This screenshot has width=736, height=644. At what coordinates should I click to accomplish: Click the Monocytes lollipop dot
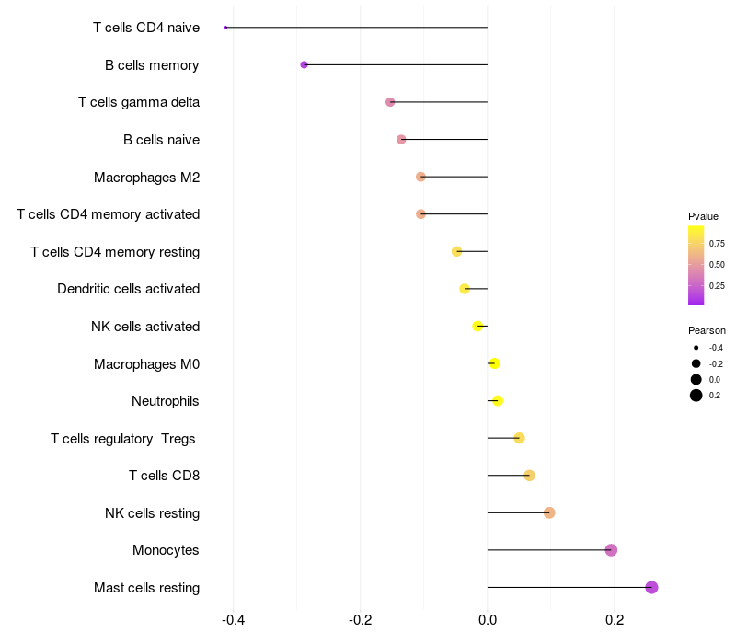(x=611, y=550)
